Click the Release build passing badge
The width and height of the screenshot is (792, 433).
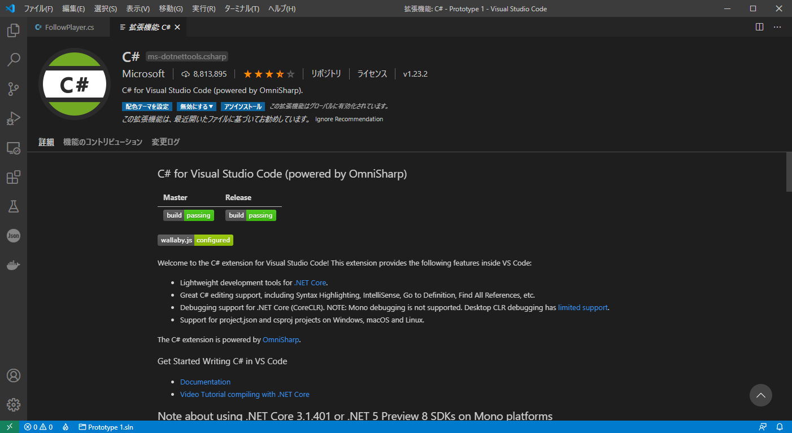point(251,215)
